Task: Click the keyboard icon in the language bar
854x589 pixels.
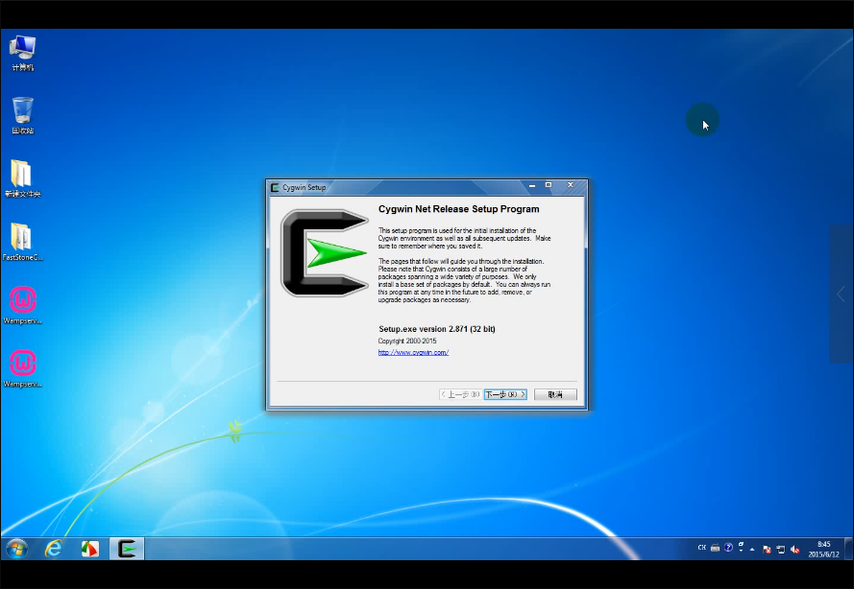Action: point(715,548)
